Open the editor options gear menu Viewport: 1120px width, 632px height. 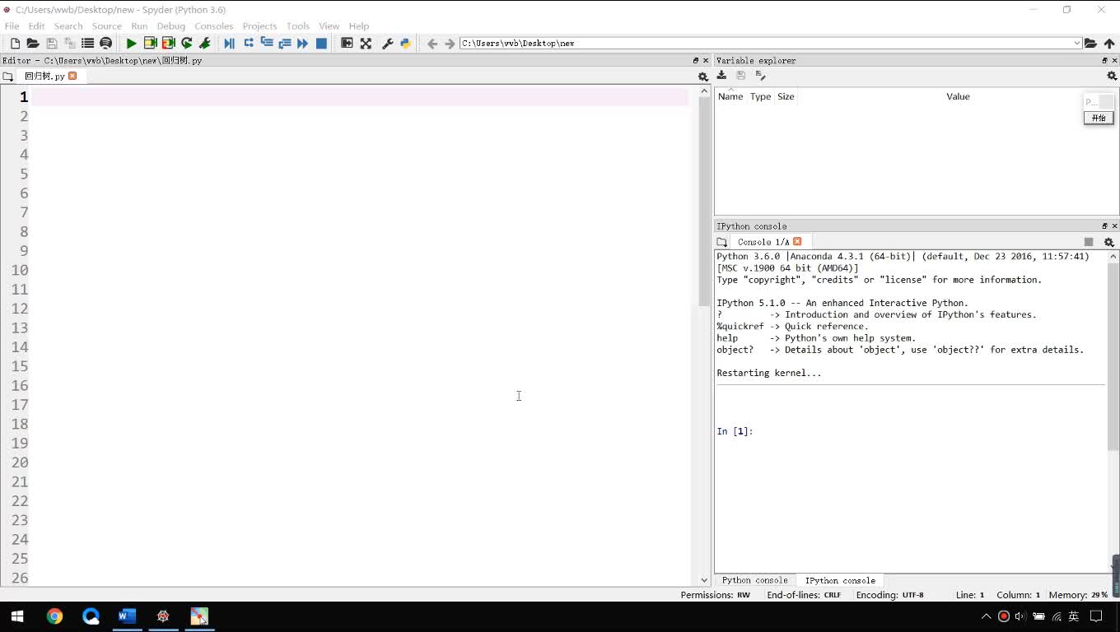point(702,77)
